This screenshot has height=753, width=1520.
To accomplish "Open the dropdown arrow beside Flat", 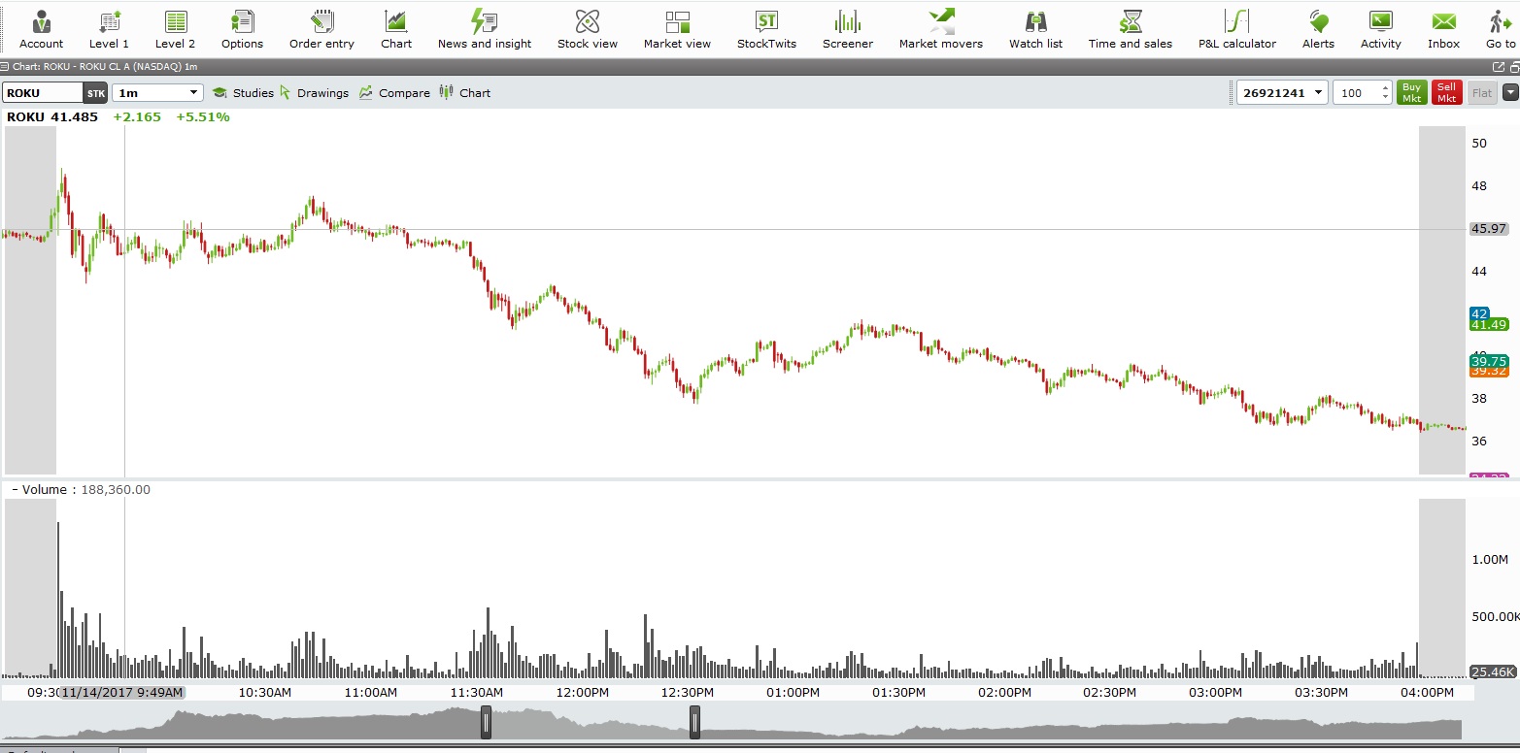I will [1510, 93].
